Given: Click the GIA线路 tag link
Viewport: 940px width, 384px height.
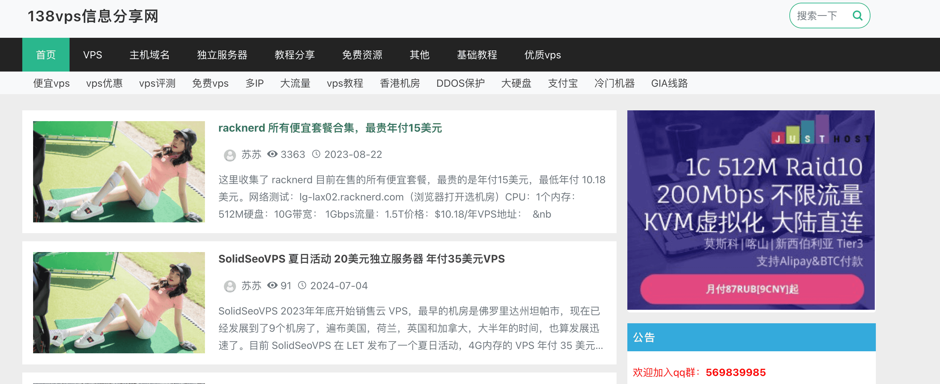Looking at the screenshot, I should [x=669, y=83].
